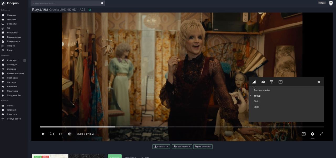The width and height of the screenshot is (336, 158).
Task: Toggle subtitles CC button in control bar
Action: coord(303,134)
